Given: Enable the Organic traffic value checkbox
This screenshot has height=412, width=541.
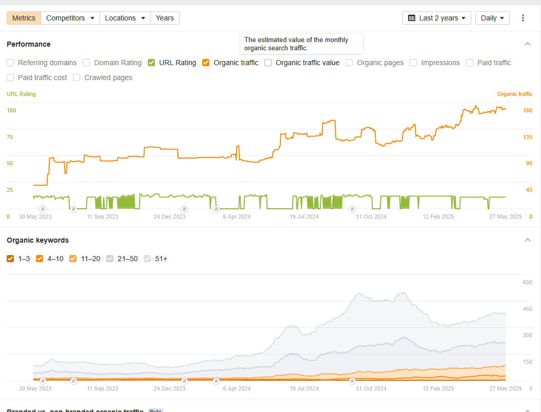Looking at the screenshot, I should [268, 63].
